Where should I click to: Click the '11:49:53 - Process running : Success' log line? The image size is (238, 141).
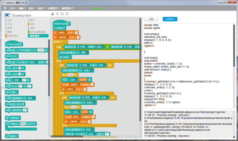click(167, 136)
